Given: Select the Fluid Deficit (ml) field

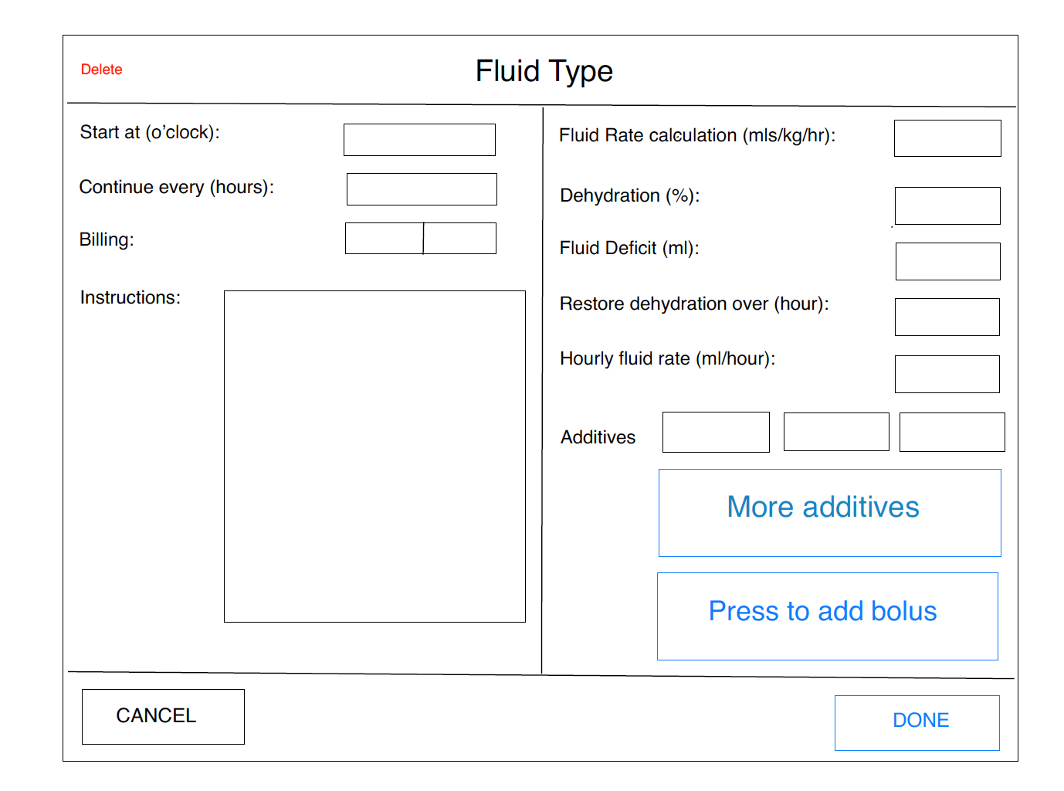Looking at the screenshot, I should coord(947,261).
